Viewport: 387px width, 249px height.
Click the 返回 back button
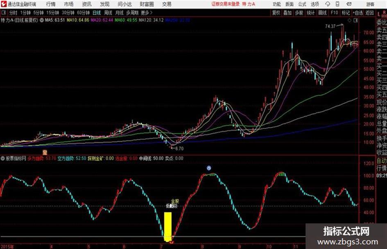(x=369, y=13)
